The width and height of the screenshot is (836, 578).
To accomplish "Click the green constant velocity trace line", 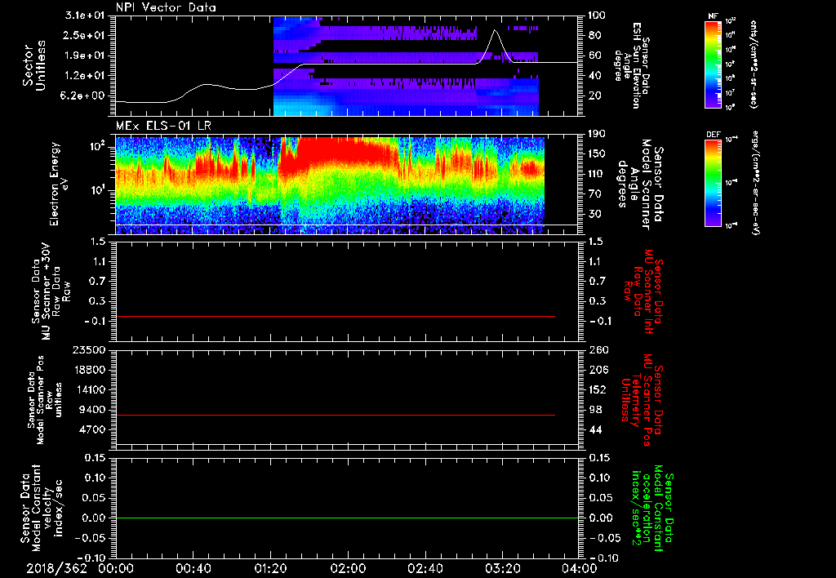I will click(335, 518).
